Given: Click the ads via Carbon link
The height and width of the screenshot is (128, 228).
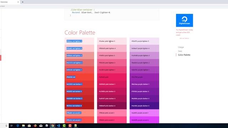Looking at the screenshot, I should click(x=184, y=38).
